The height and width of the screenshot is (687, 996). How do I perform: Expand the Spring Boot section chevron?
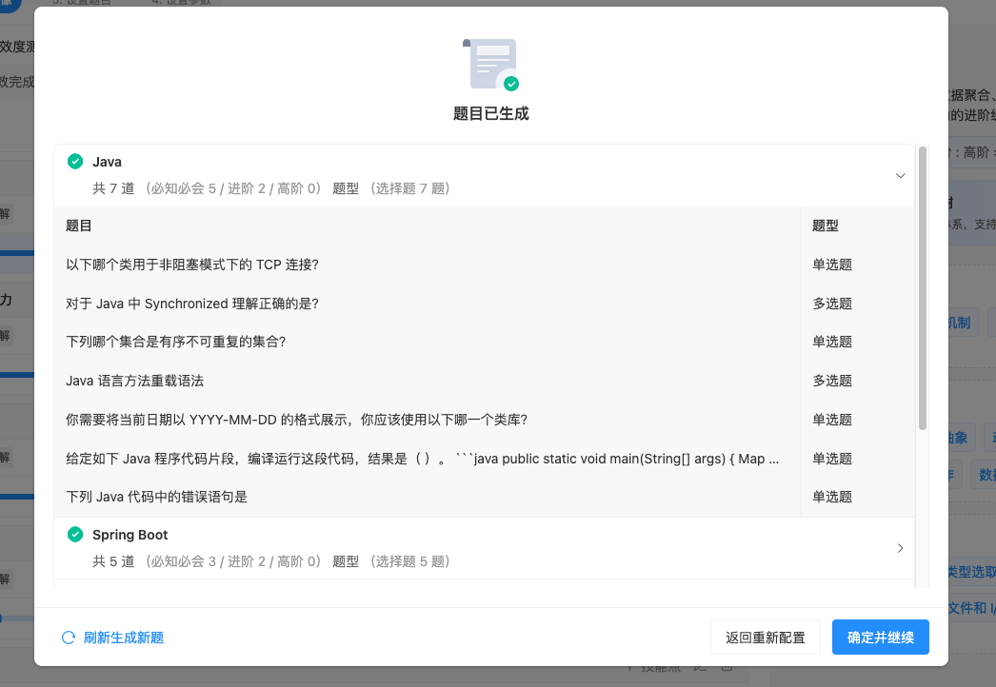[900, 548]
